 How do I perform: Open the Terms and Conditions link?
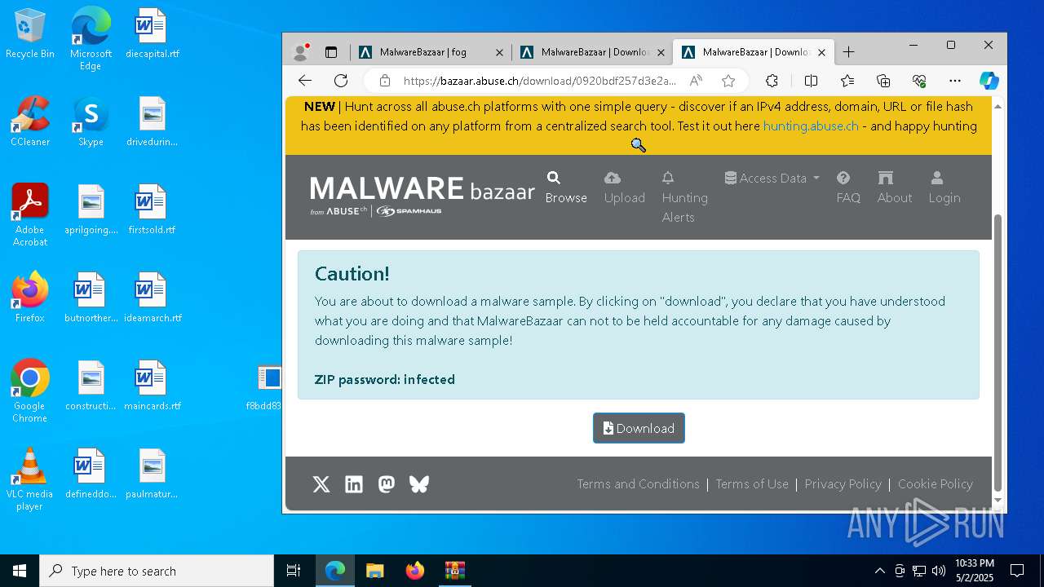pyautogui.click(x=639, y=484)
